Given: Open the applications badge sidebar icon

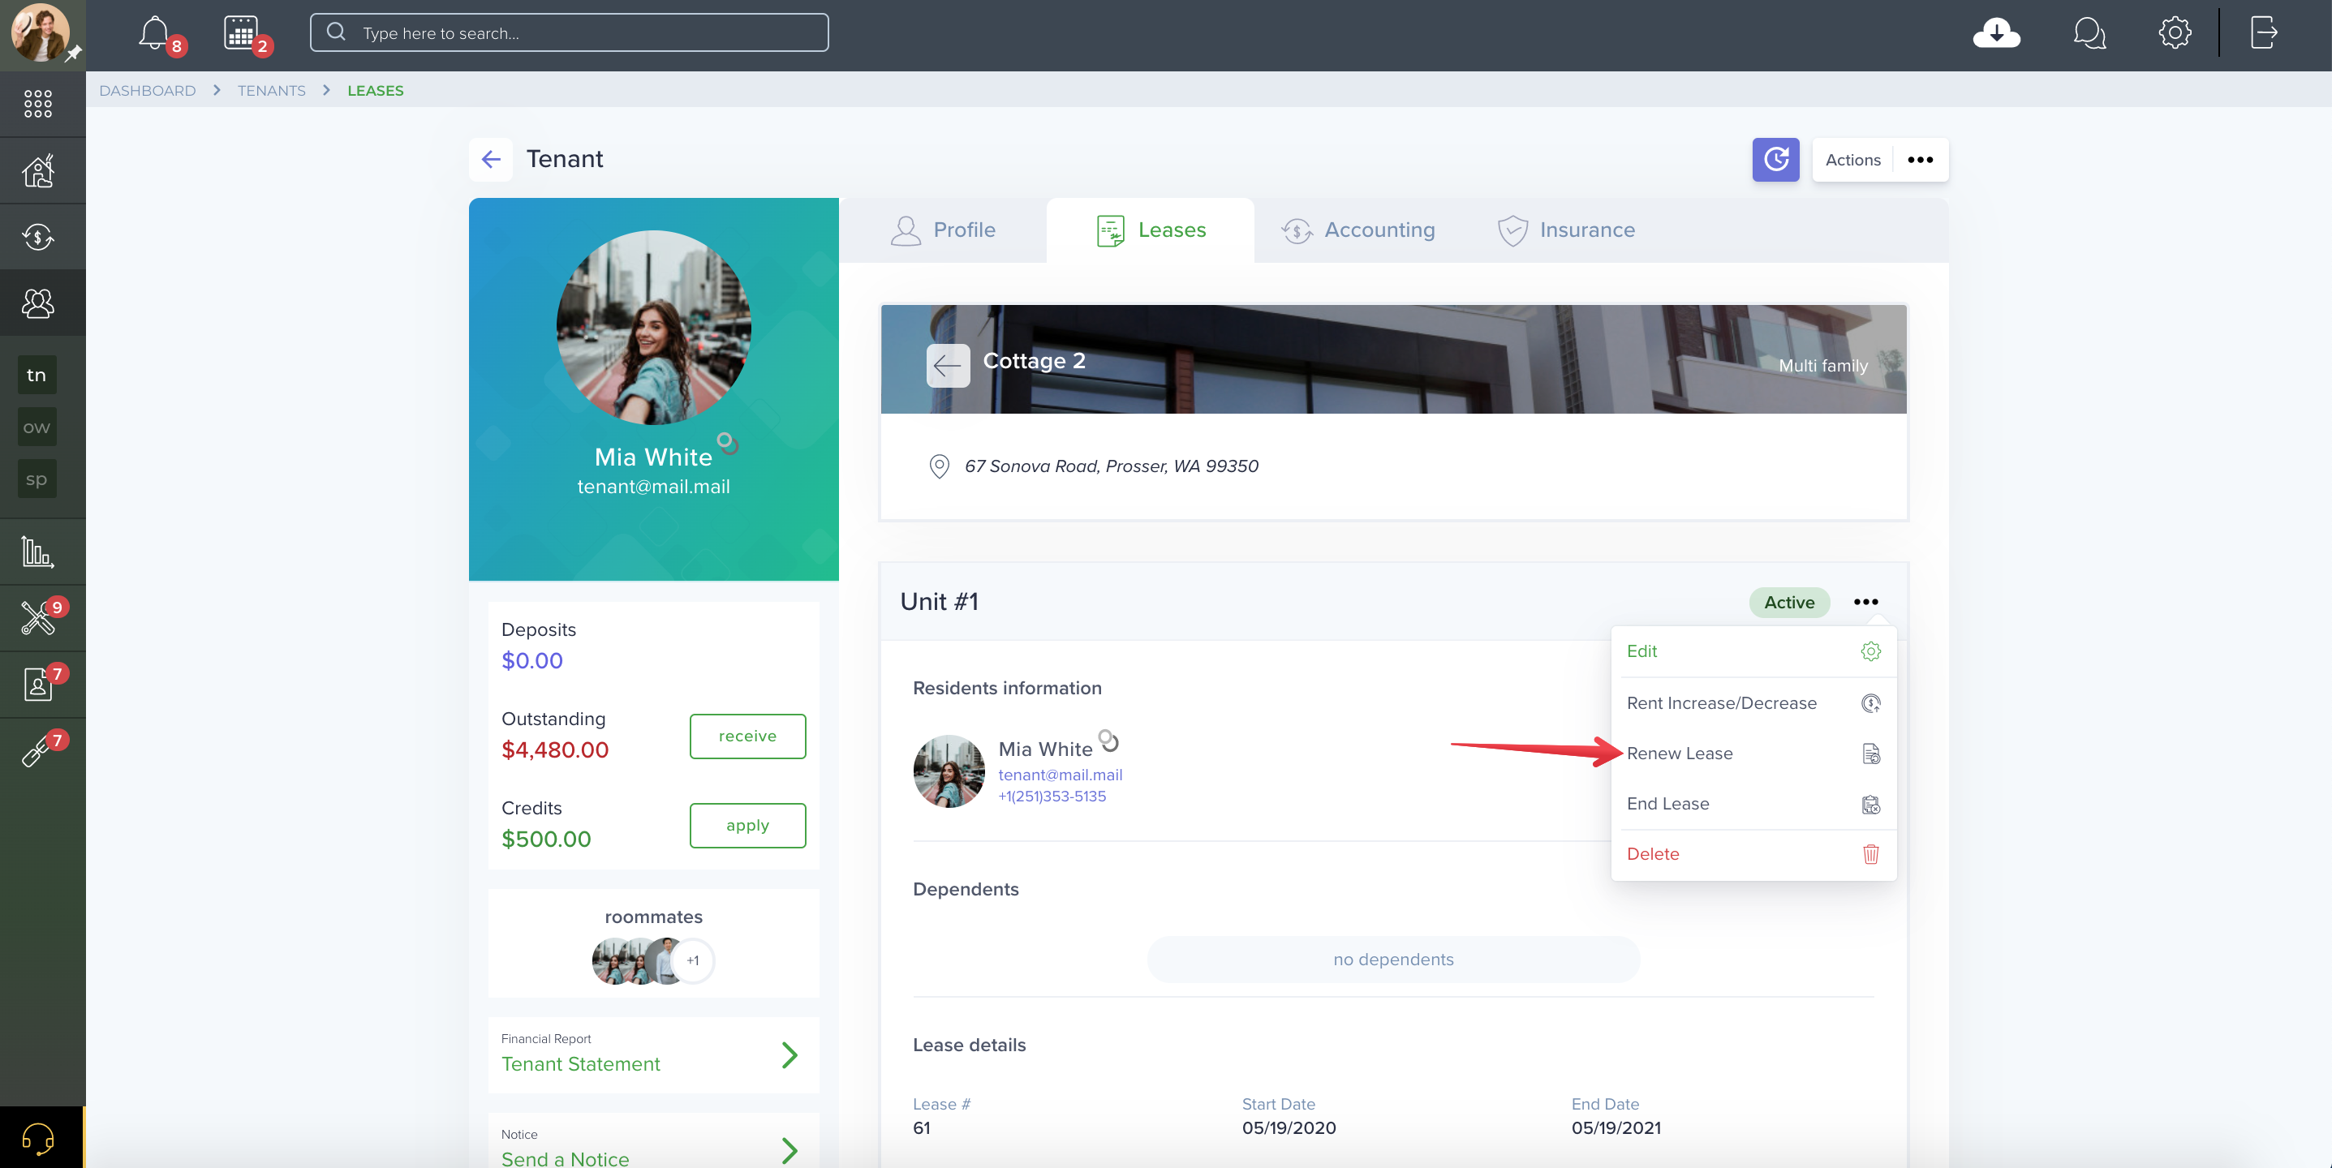Looking at the screenshot, I should [38, 684].
